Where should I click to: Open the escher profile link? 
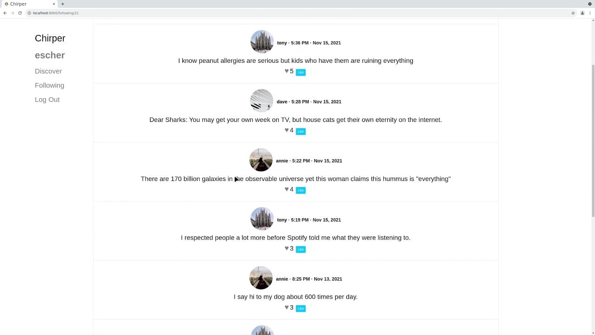50,55
